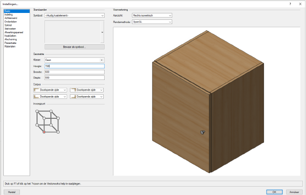306x195 pixels.
Task: Set insertion point to back bottom-right cube vertex
Action: point(51,125)
